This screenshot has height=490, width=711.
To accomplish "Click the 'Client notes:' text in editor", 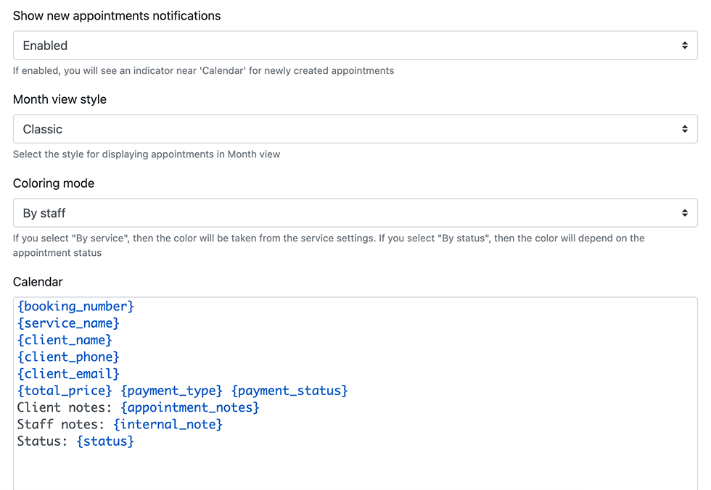I will tap(65, 407).
